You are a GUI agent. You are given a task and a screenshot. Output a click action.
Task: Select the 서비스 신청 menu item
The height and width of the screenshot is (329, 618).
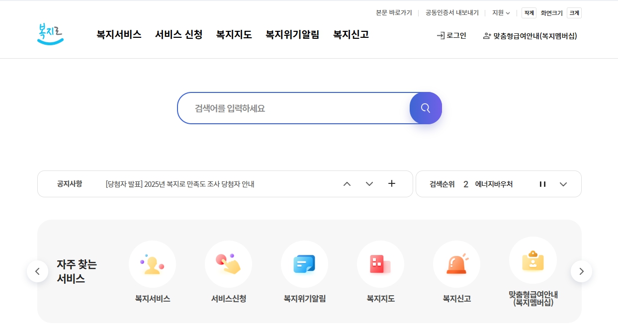coord(178,35)
